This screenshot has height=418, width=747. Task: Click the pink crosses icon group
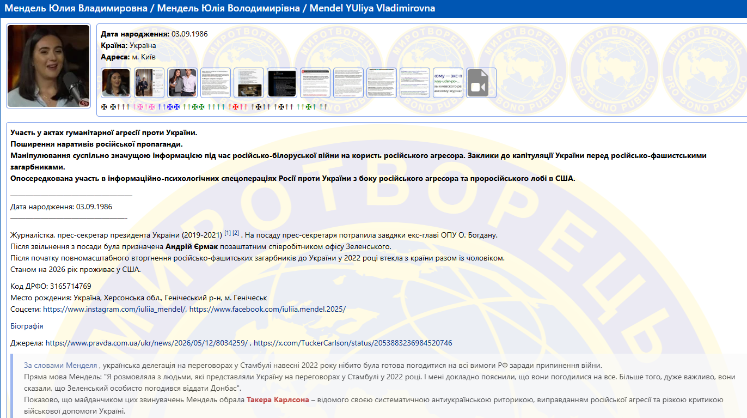pos(144,107)
